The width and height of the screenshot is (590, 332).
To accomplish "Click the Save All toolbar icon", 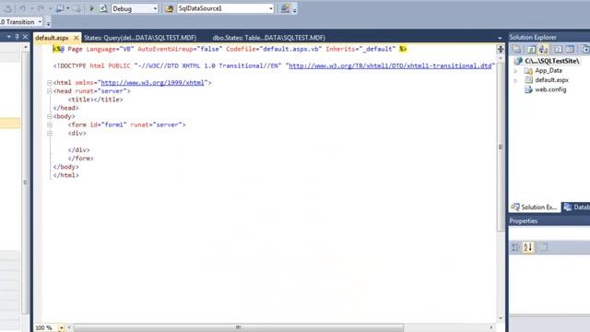I will [x=77, y=8].
